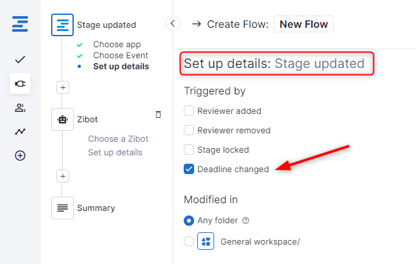The width and height of the screenshot is (416, 264).
Task: Choose the General workspace radio option
Action: 189,241
